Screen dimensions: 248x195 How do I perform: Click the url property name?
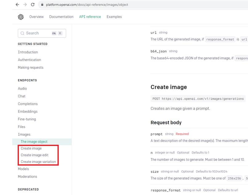[x=153, y=33]
